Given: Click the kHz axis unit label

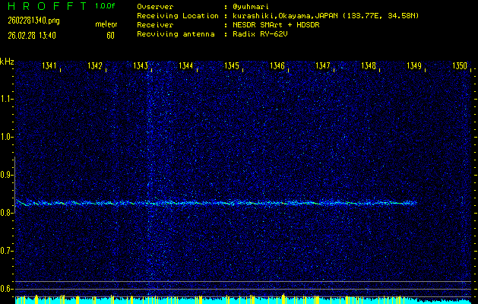Looking at the screenshot, I should pyautogui.click(x=7, y=61).
